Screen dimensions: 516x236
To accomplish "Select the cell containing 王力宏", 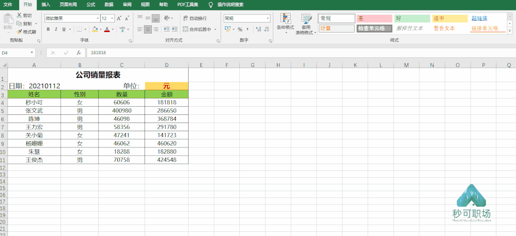I will [34, 127].
